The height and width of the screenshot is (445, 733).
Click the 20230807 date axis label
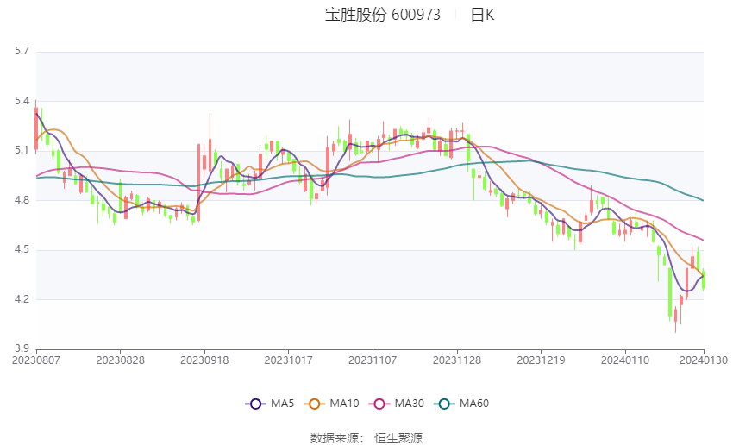pyautogui.click(x=36, y=360)
